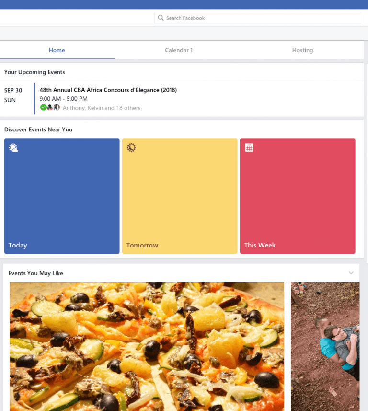This screenshot has width=368, height=411.
Task: Open the yellow Tomorrow events tile
Action: pyautogui.click(x=180, y=196)
